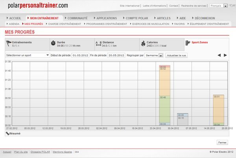Open the Regrouper par Semaine dropdown
Image resolution: width=236 pixels, height=158 pixels.
click(154, 55)
